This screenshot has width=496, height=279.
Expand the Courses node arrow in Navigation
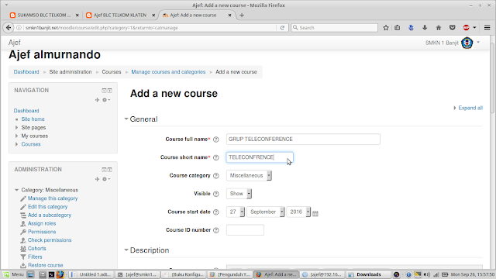pos(16,144)
